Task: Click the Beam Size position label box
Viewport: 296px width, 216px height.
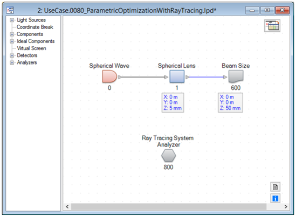Action: click(x=230, y=103)
